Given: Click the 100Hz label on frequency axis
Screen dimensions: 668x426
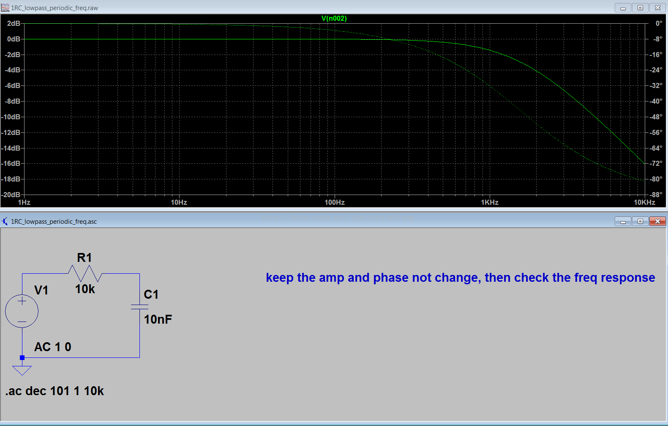Looking at the screenshot, I should coord(335,202).
